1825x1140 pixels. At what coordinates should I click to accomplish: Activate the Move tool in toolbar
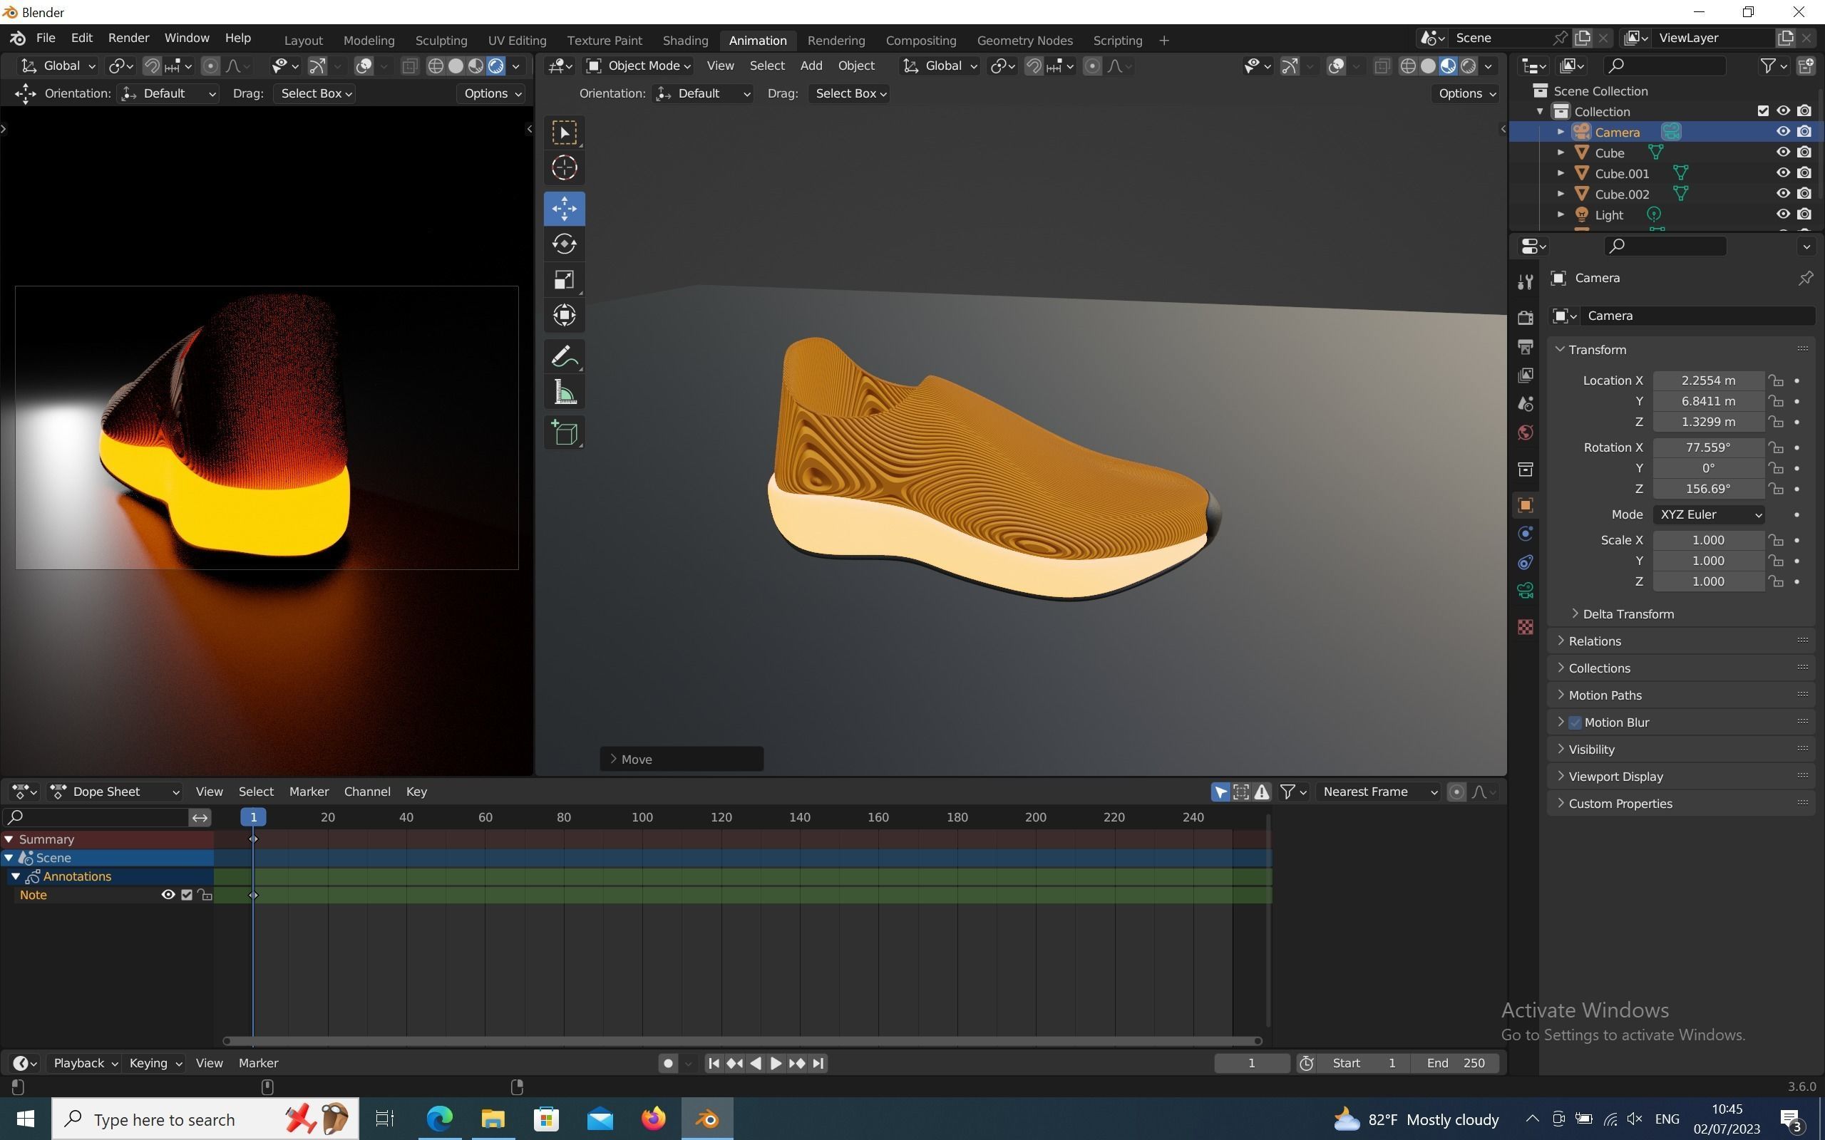coord(564,209)
